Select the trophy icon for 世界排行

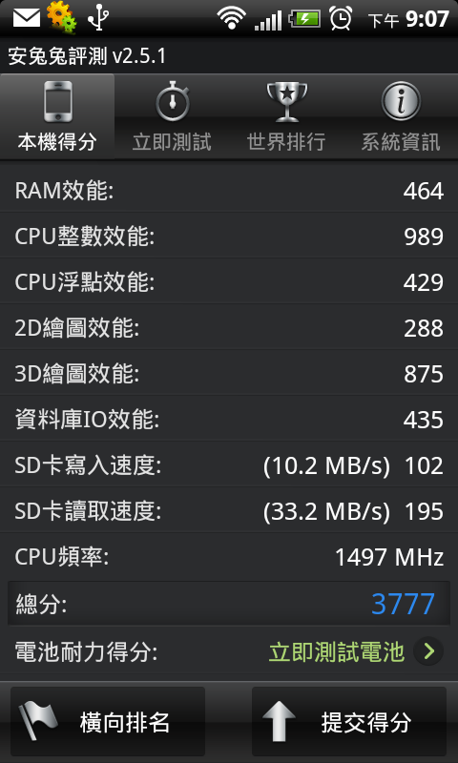pyautogui.click(x=286, y=102)
